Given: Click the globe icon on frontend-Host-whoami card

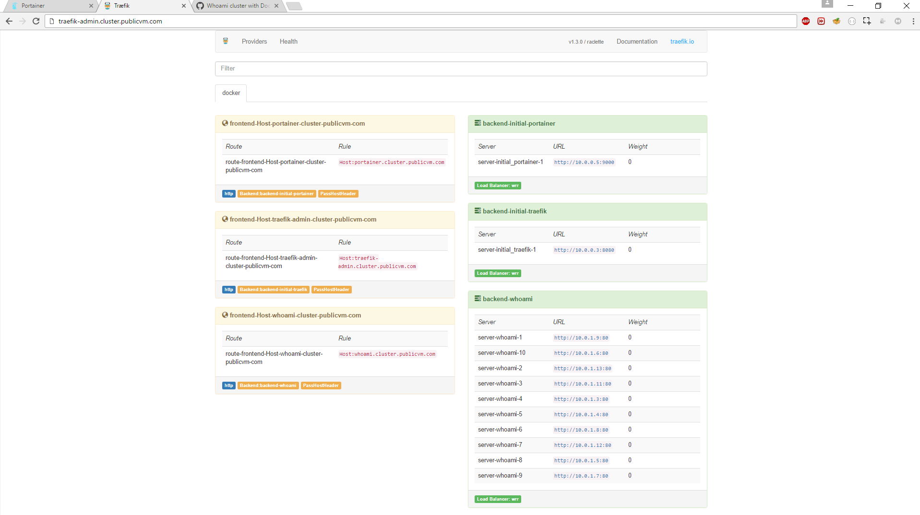Looking at the screenshot, I should pos(225,315).
